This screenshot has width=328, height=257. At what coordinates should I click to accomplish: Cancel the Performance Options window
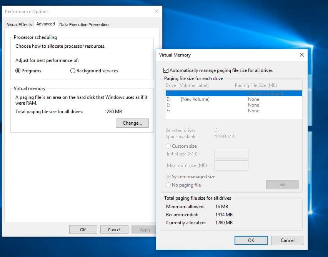114,230
